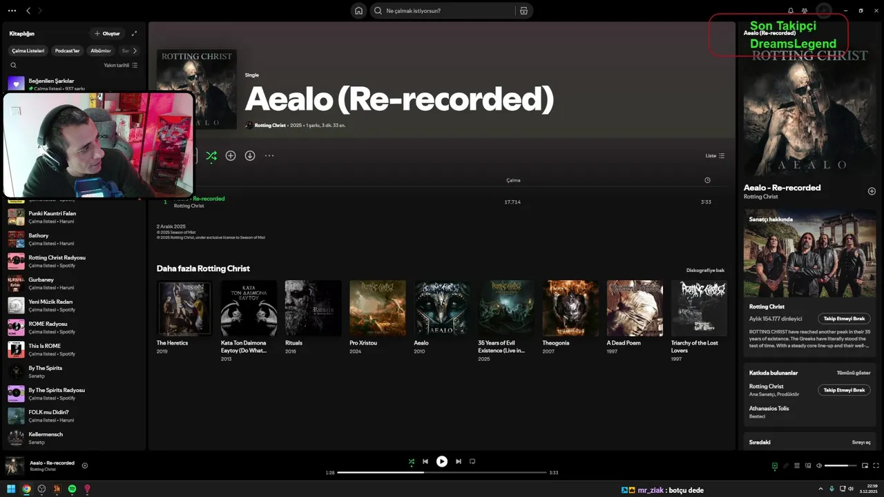The image size is (884, 497).
Task: Open Triarchy of the Lost Lovers album
Action: click(x=699, y=308)
